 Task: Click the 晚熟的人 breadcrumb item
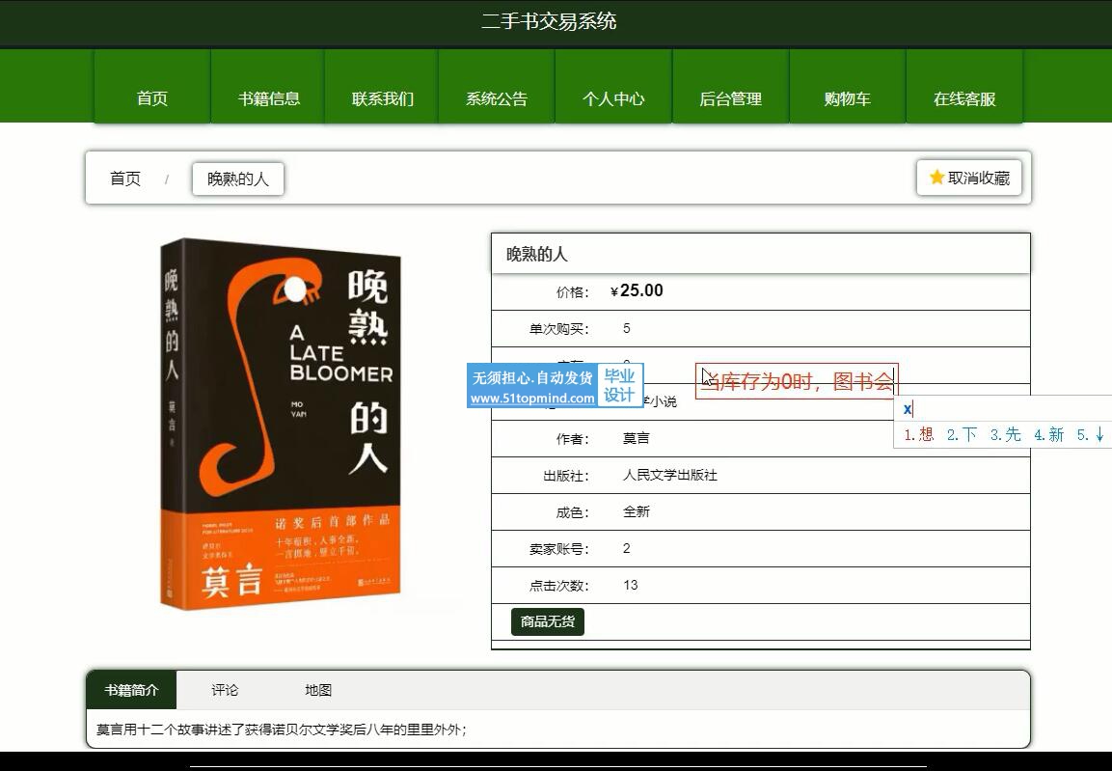[x=237, y=179]
